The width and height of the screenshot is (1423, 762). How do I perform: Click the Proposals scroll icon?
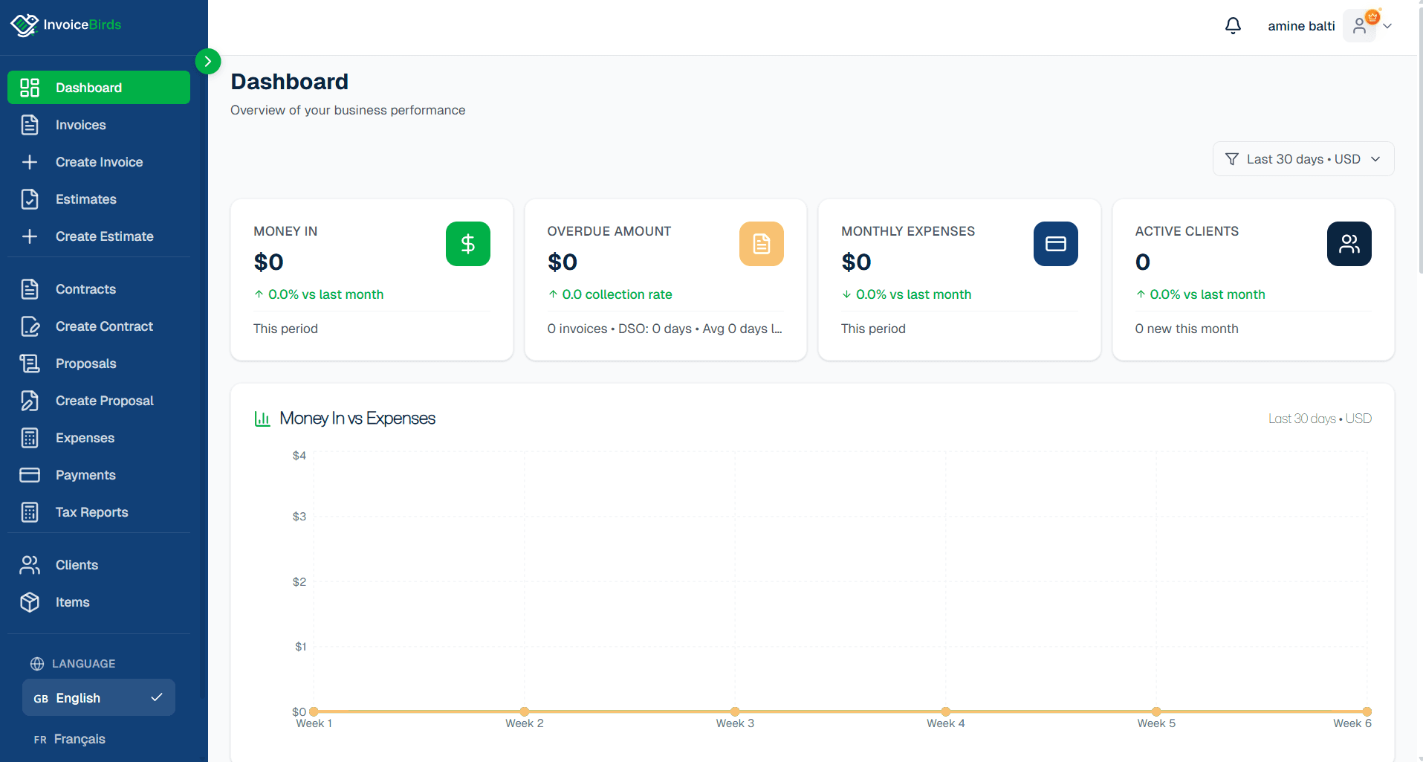pos(30,364)
